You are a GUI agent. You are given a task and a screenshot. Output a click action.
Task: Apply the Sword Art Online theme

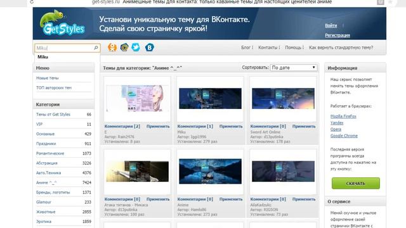(x=304, y=127)
